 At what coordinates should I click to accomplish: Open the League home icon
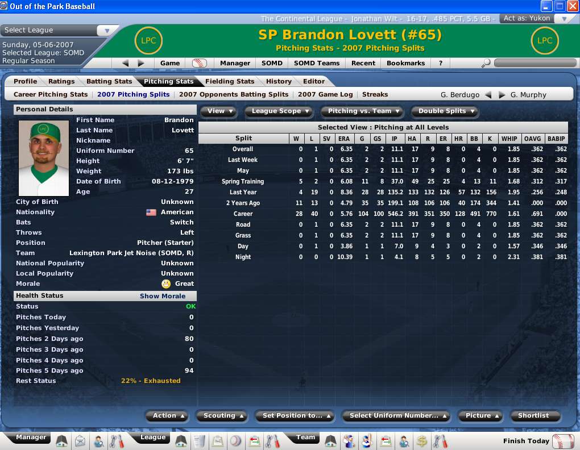(x=181, y=441)
